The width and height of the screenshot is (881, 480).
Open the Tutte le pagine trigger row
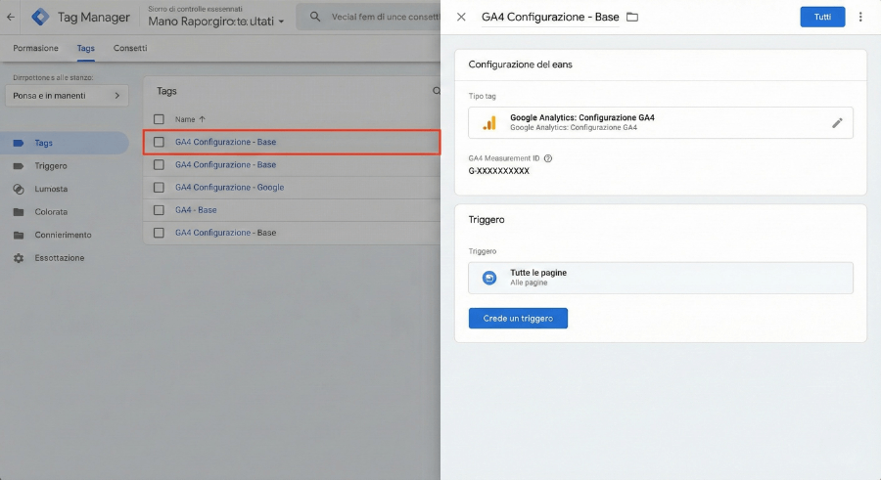(661, 278)
